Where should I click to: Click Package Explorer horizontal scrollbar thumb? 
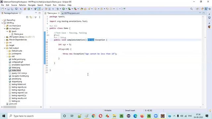click(x=10, y=107)
